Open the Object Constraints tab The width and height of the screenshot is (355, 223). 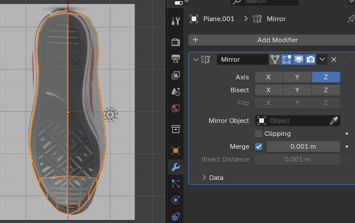[176, 217]
